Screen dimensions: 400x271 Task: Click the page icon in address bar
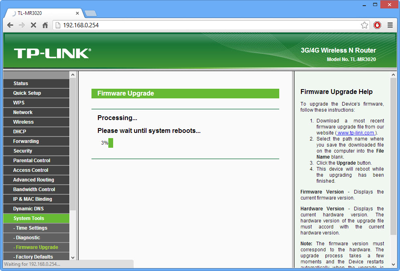pos(58,25)
